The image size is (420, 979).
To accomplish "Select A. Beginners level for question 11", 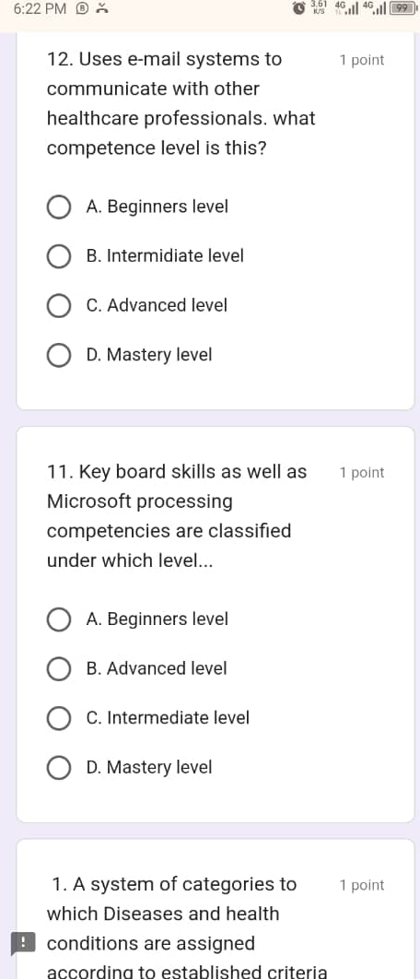I will (138, 619).
